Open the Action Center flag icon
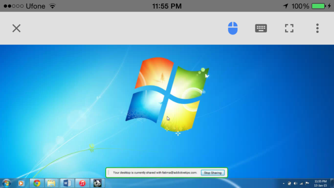334x188 pixels. pos(307,183)
